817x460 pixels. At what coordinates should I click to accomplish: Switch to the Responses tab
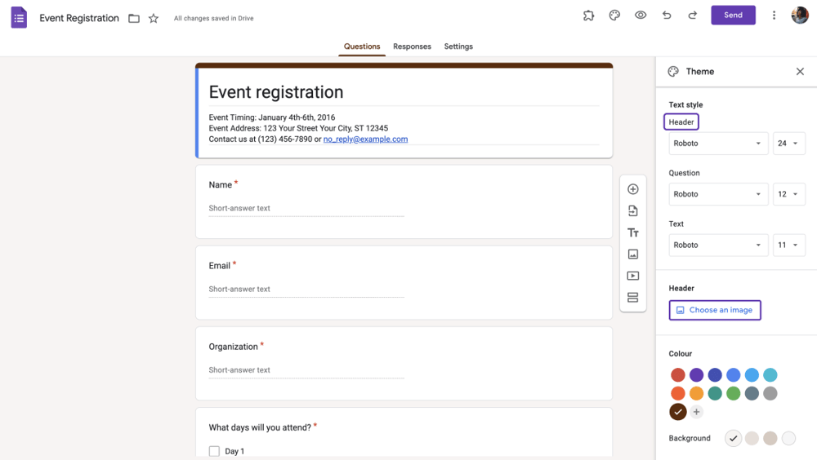click(x=412, y=46)
